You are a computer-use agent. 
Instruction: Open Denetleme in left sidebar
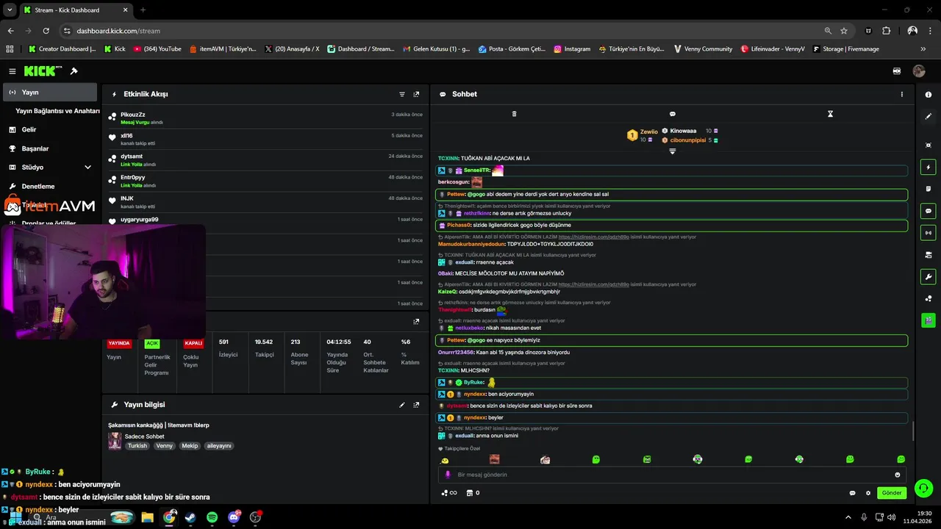tap(50, 186)
